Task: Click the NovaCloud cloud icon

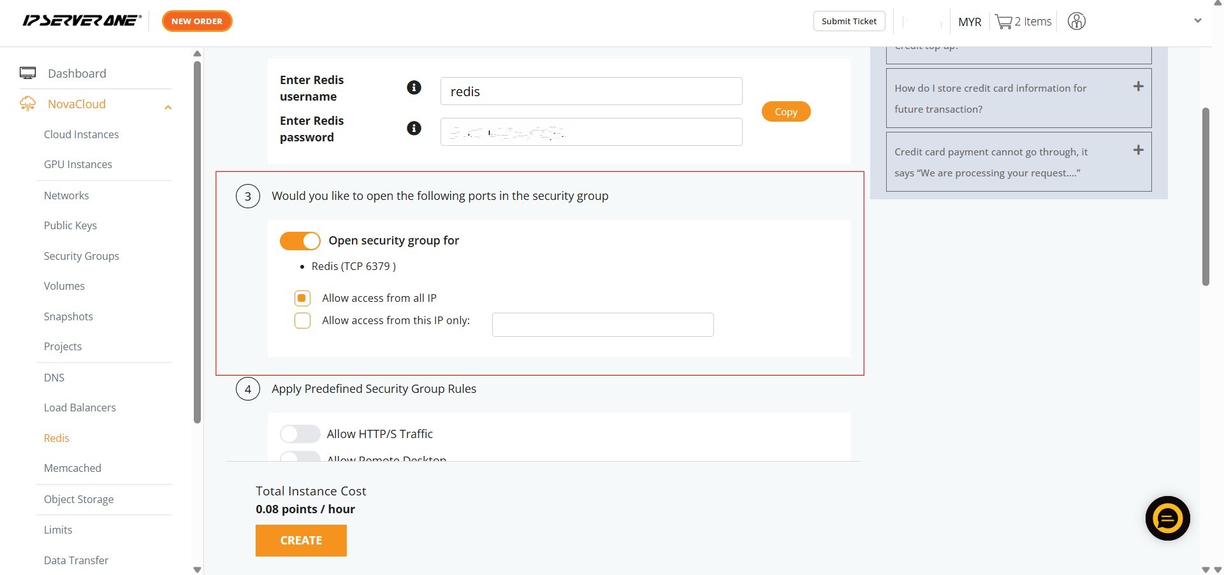Action: 27,104
